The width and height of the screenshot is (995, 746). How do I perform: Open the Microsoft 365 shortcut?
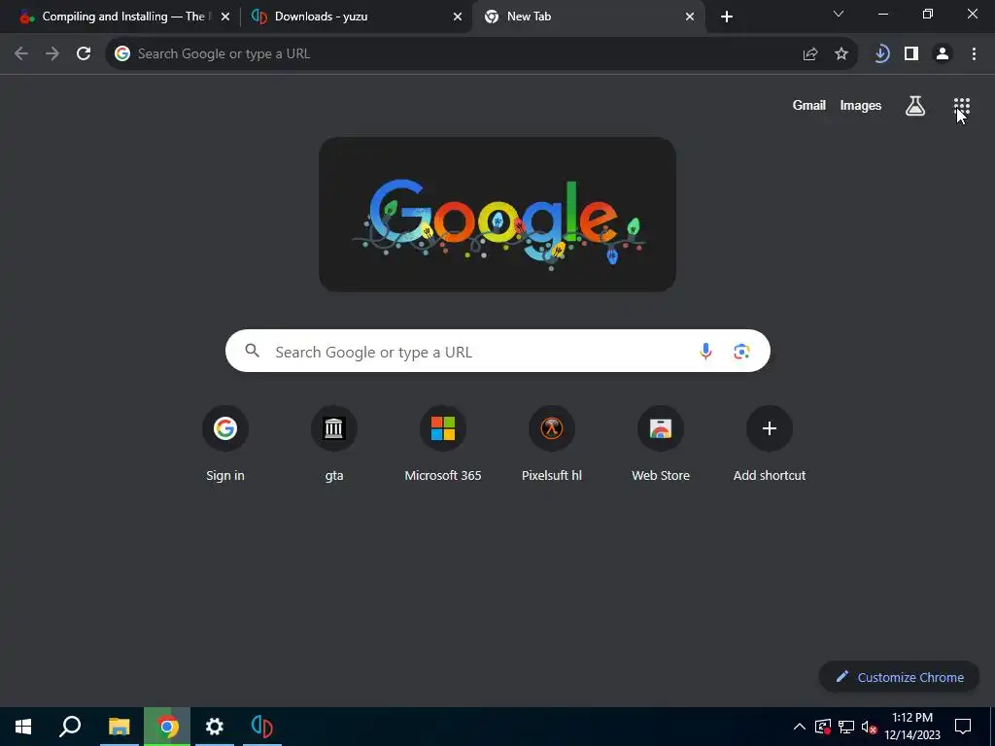[443, 444]
